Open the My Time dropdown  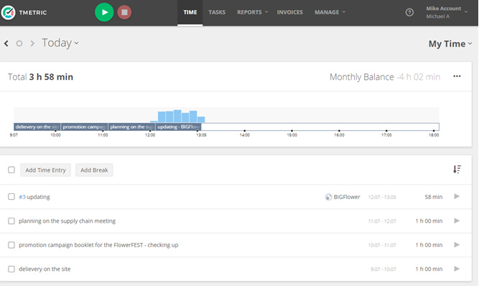click(x=450, y=44)
